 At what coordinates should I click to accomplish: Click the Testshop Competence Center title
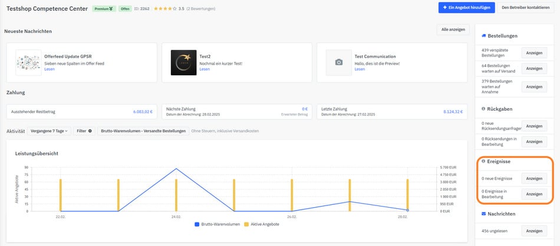(47, 9)
